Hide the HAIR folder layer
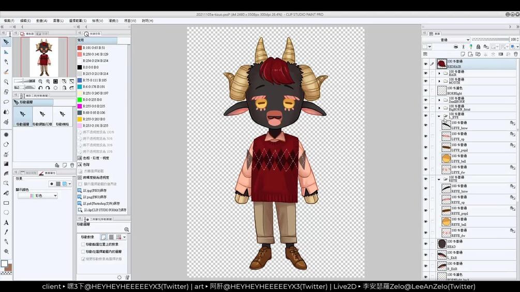520x292 pixels. point(426,73)
